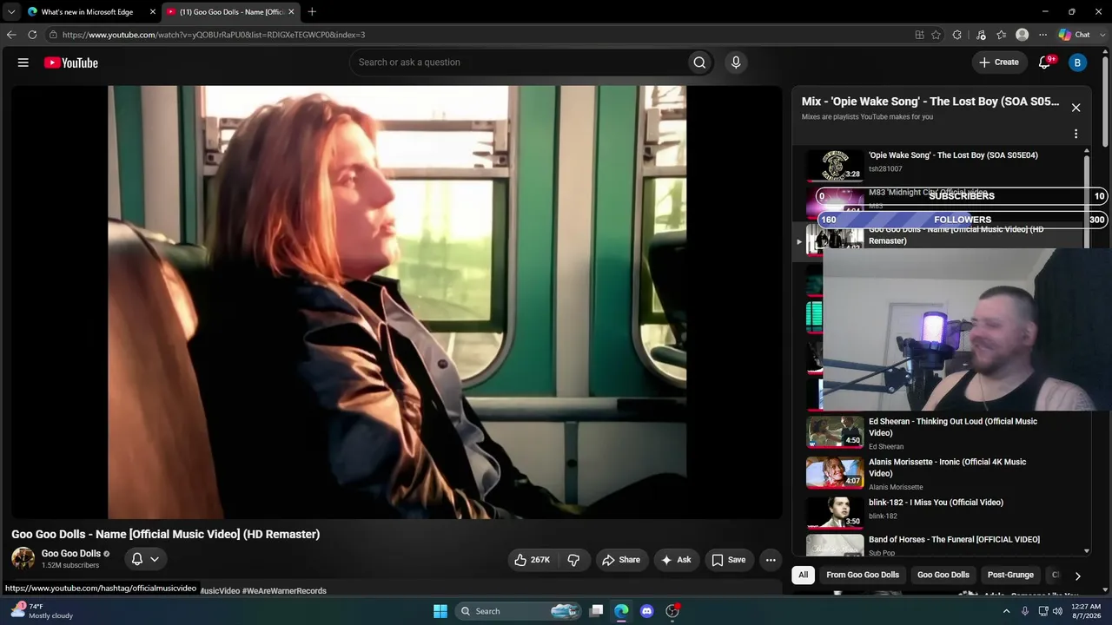Select the Goo Goo Dolls YouTube tab

click(230, 12)
